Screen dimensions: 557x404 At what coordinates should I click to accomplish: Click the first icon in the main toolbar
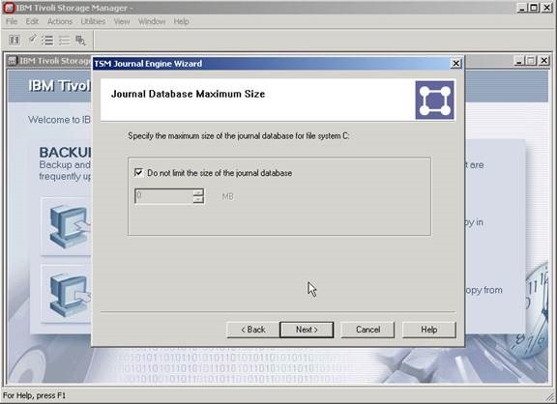15,41
